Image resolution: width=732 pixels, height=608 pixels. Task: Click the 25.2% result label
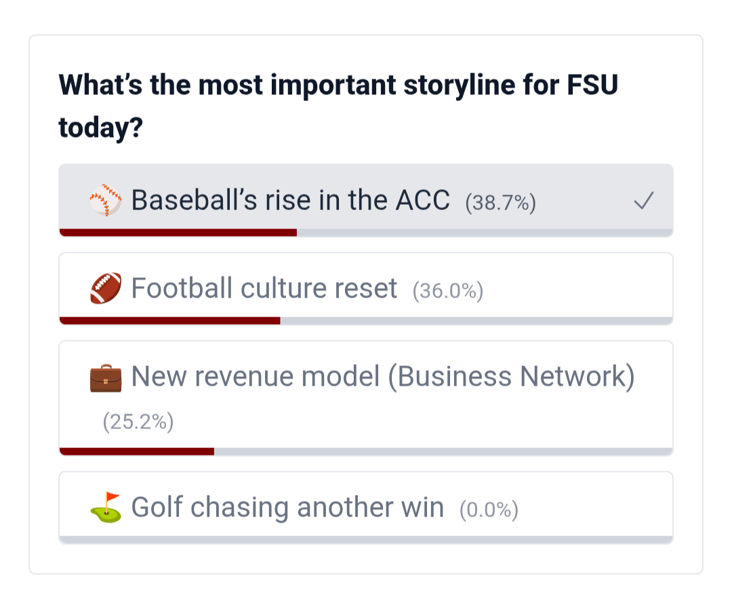(138, 422)
